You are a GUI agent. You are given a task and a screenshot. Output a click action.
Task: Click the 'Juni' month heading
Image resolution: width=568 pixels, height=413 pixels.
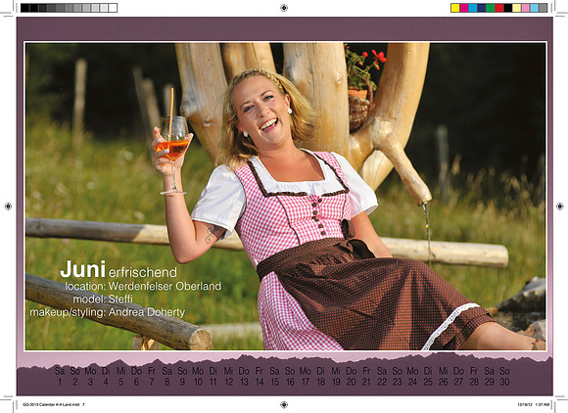[83, 269]
